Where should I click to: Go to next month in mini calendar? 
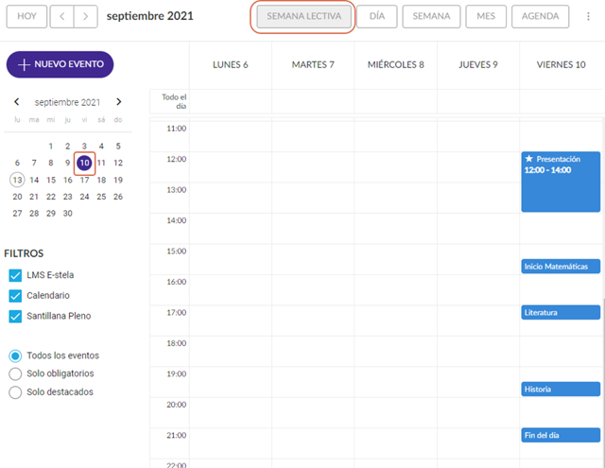pyautogui.click(x=118, y=102)
